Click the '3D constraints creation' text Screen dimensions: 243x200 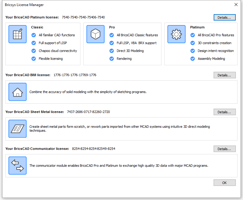click(215, 43)
